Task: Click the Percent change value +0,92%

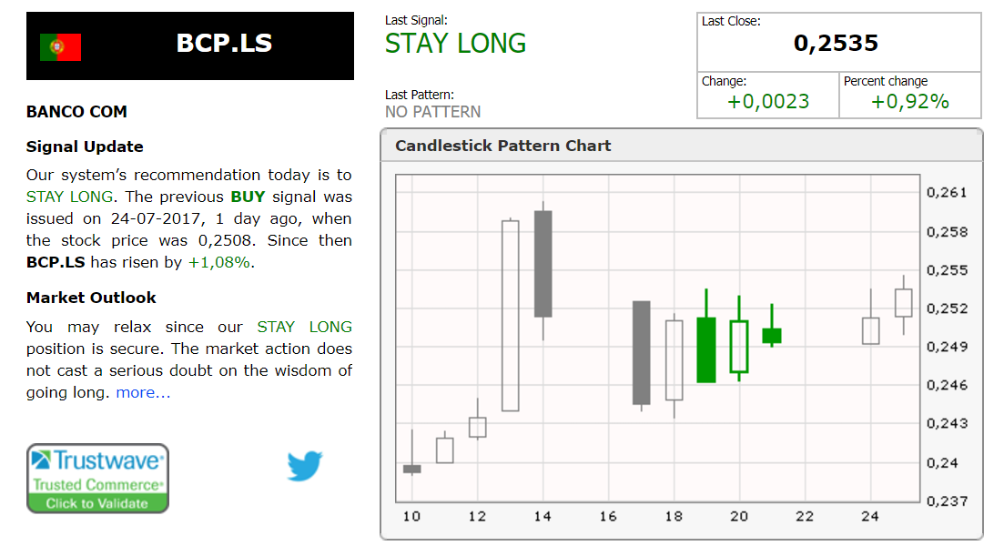Action: click(x=909, y=102)
